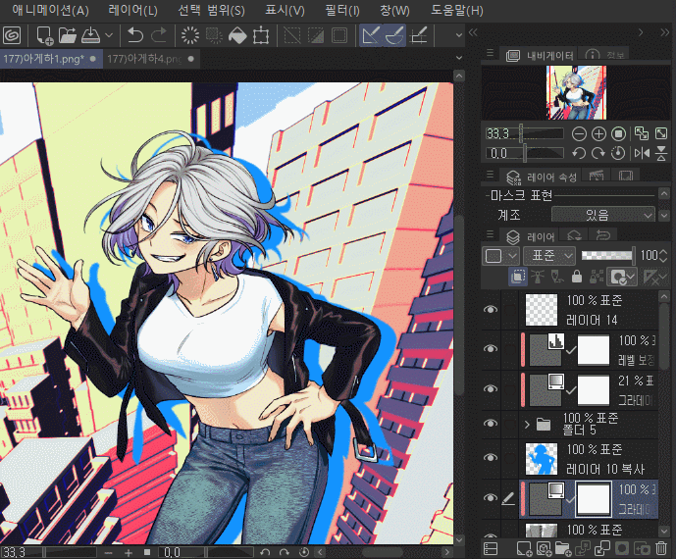Hide 레이어 14 with its eye icon
The width and height of the screenshot is (676, 559).
coord(492,309)
